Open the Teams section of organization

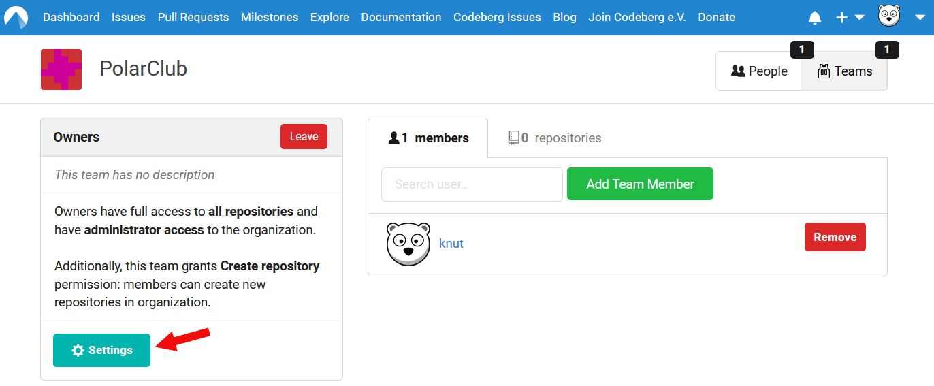[844, 71]
